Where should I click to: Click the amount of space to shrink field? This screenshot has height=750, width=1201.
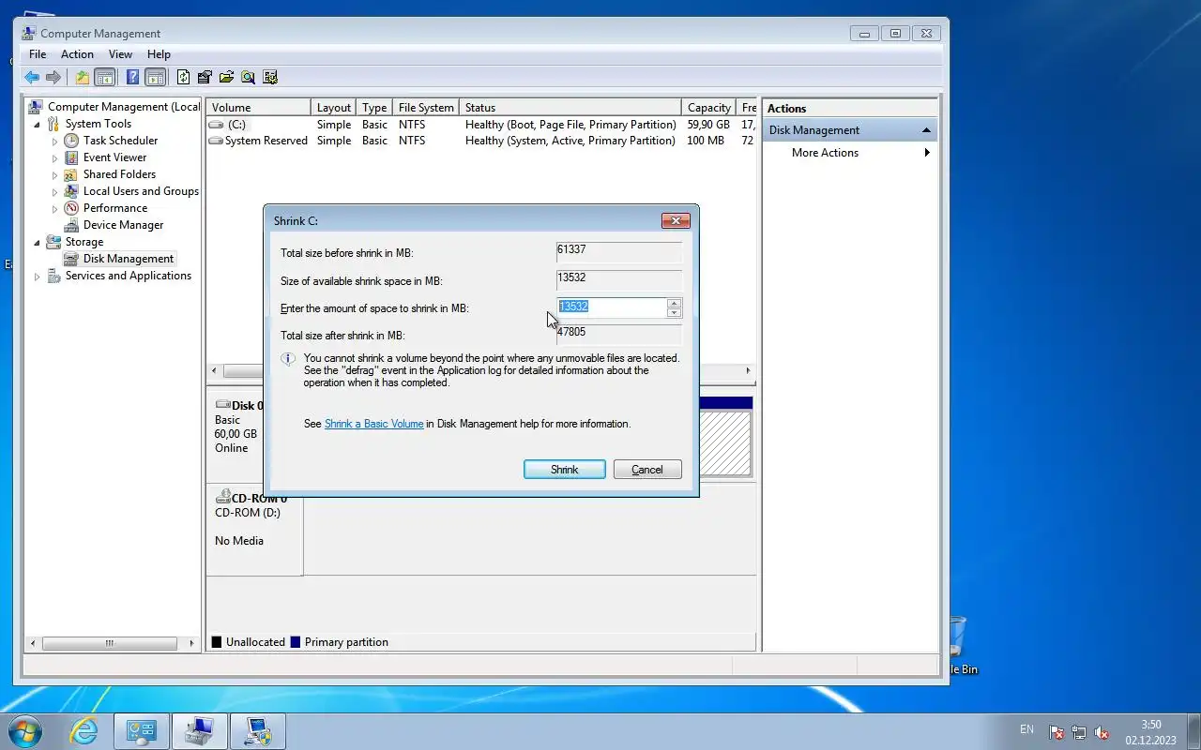coord(612,307)
